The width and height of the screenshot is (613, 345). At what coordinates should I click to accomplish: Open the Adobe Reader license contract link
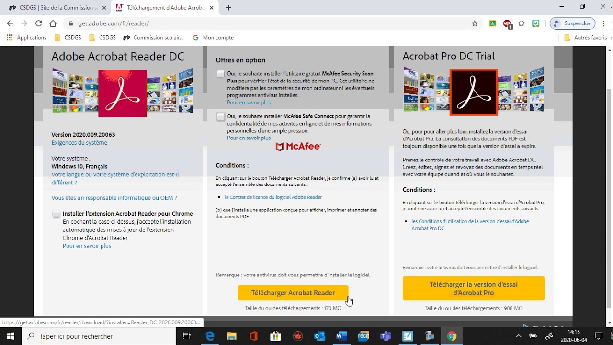click(273, 197)
